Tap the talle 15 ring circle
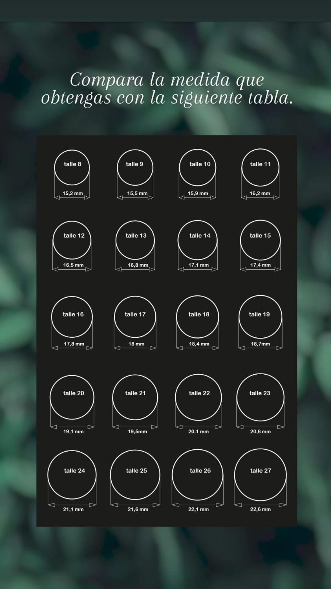 (x=260, y=240)
